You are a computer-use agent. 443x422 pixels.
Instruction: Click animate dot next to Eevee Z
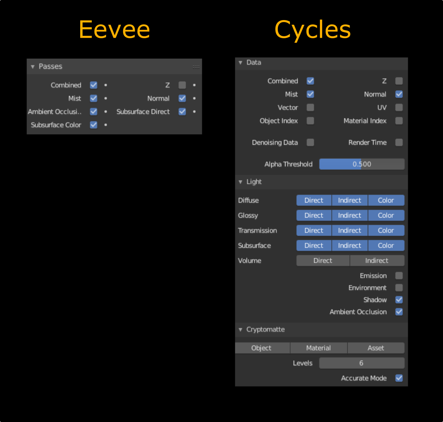coord(194,85)
